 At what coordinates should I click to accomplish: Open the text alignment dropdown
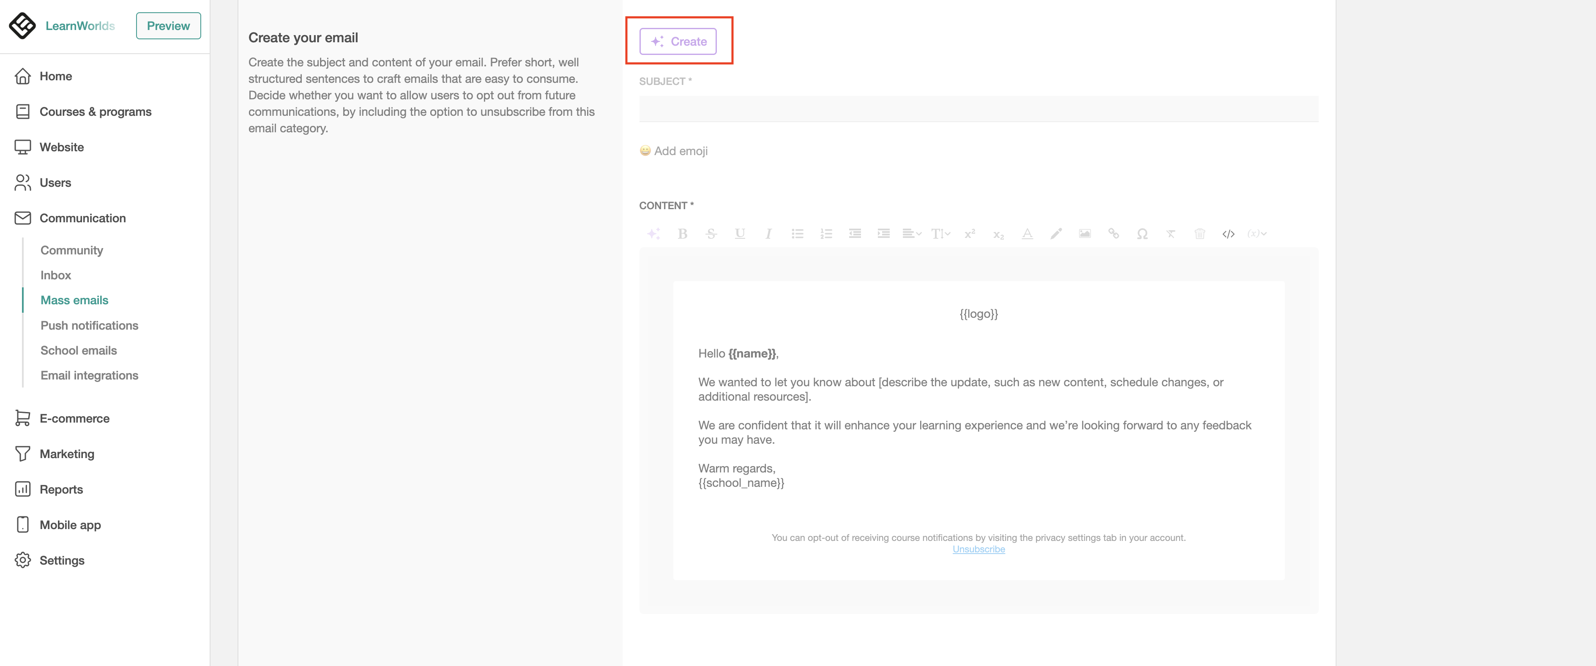(x=911, y=234)
